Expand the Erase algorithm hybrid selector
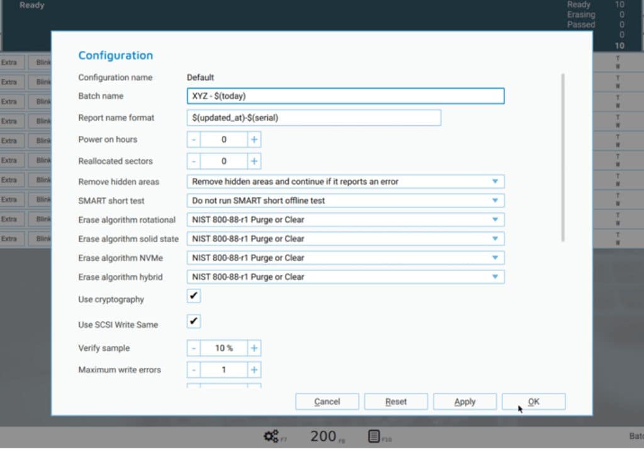 pos(497,277)
